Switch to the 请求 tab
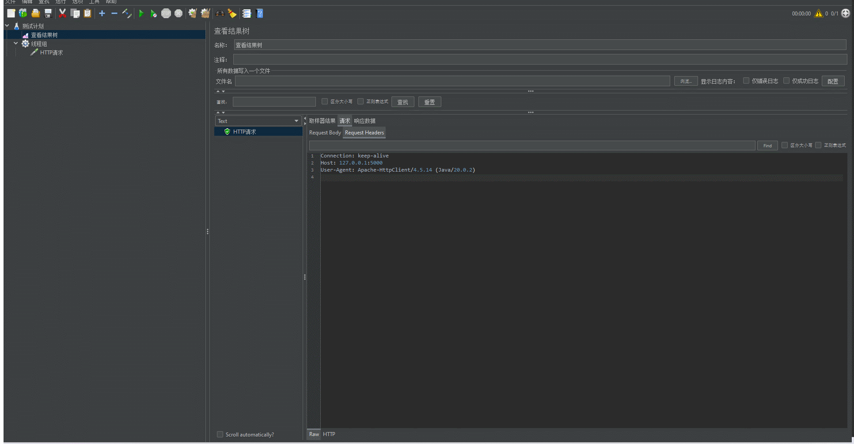Image resolution: width=854 pixels, height=444 pixels. pyautogui.click(x=345, y=121)
